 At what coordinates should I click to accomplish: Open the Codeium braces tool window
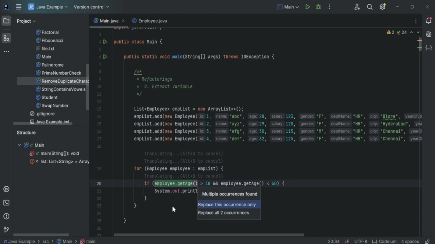[x=429, y=48]
